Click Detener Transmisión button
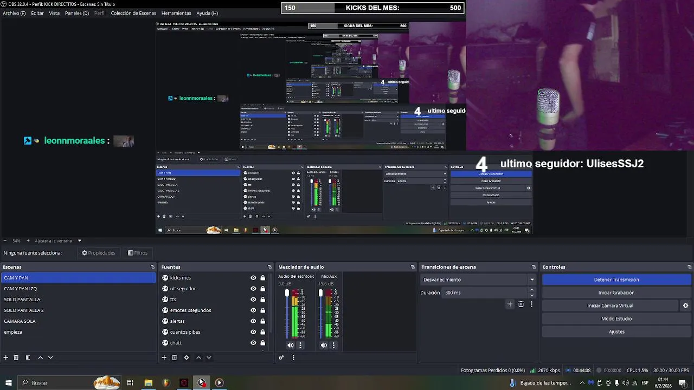 616,279
